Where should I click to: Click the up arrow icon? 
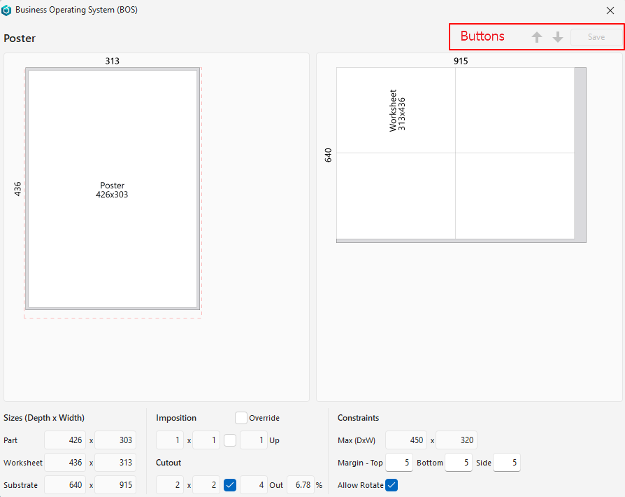[537, 37]
